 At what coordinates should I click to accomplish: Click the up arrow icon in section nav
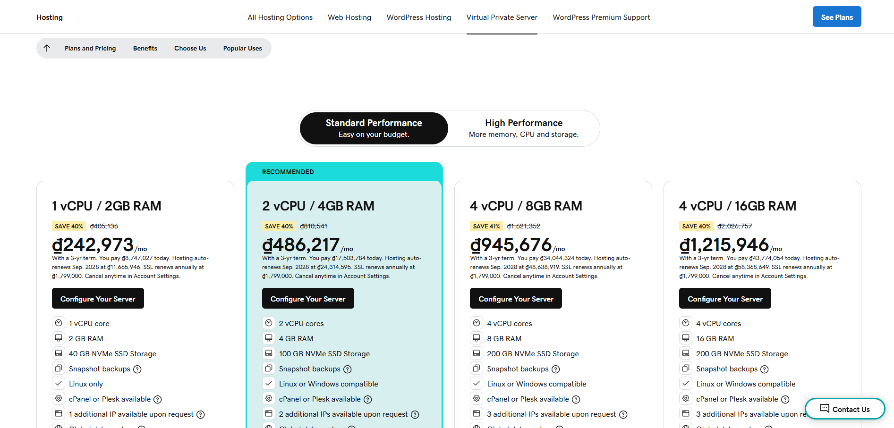coord(47,48)
